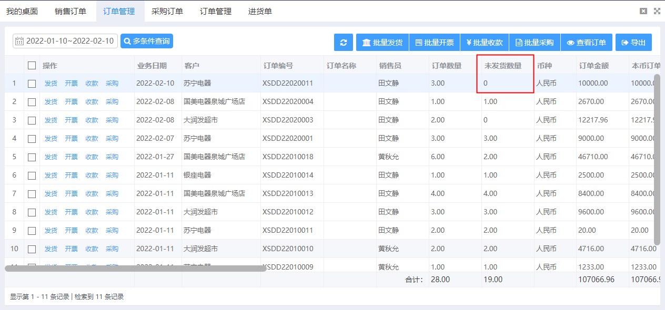Click the refresh icon button
The width and height of the screenshot is (665, 310).
coord(344,43)
